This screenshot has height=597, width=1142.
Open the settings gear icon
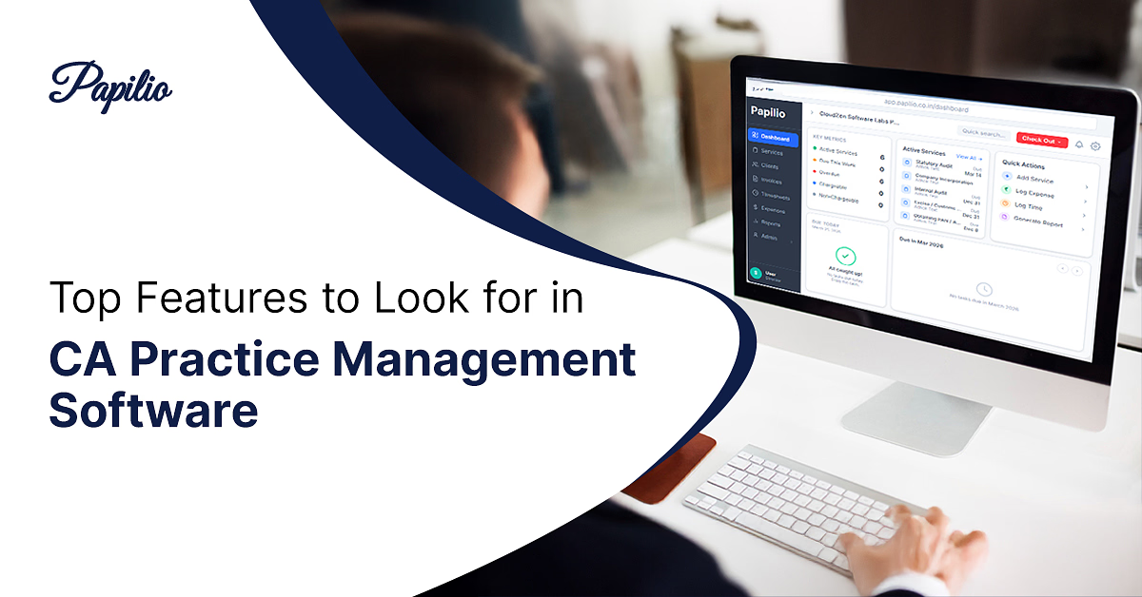tap(1095, 146)
